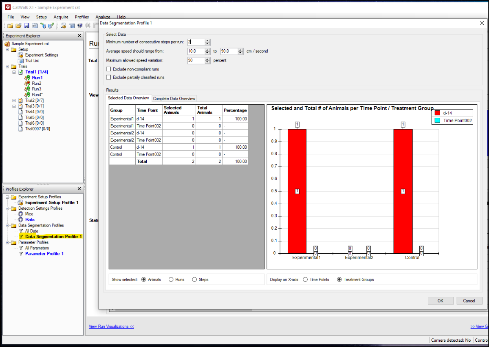Collapse the Detection Settings Profiles folder
Viewport: 489px width, 347px height.
[7, 208]
